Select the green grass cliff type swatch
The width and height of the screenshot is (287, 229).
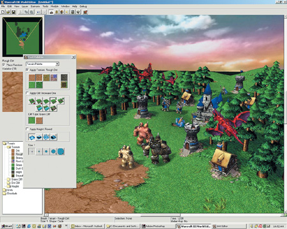click(32, 120)
